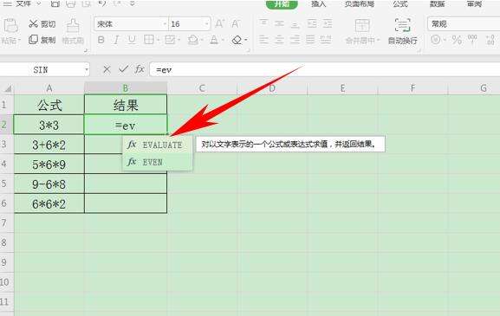Viewport: 500px width, 316px height.
Task: Click the Undo icon in quick access bar
Action: pyautogui.click(x=102, y=3)
